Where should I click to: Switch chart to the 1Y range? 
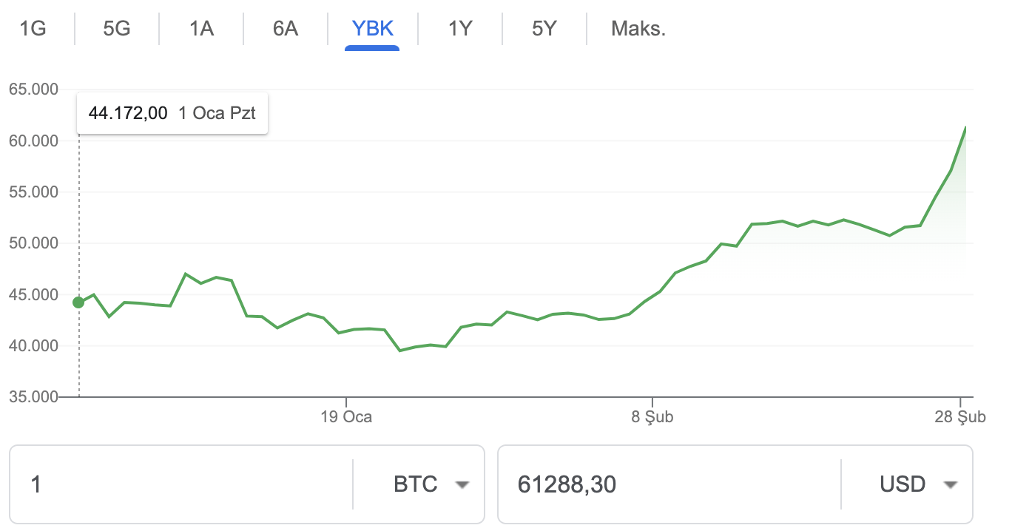(460, 29)
